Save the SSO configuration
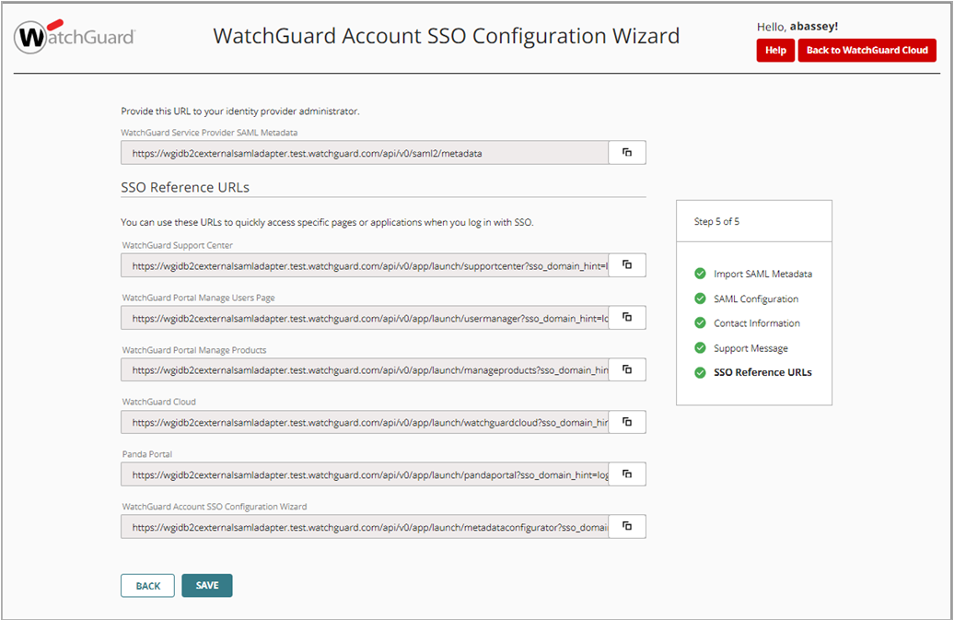This screenshot has width=954, height=620. 206,586
